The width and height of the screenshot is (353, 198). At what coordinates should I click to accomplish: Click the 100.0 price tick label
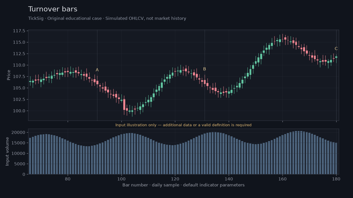click(19, 111)
